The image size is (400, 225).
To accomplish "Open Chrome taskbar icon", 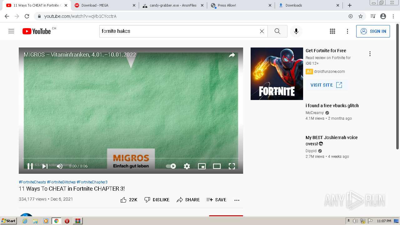I will pyautogui.click(x=56, y=221).
